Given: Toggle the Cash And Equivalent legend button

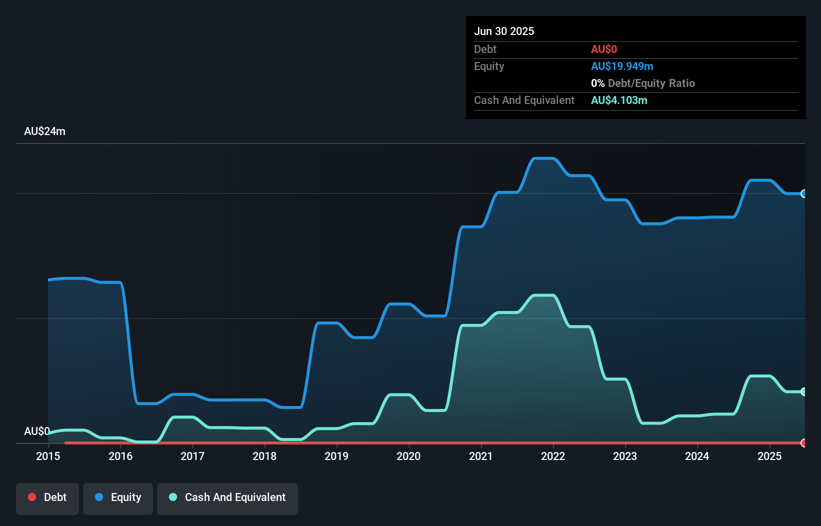Looking at the screenshot, I should click(227, 497).
